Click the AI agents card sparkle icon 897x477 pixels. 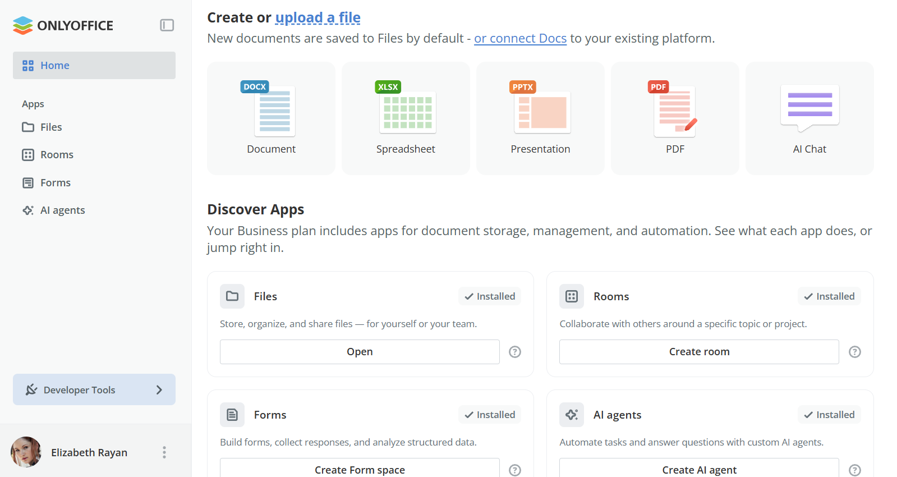point(572,415)
